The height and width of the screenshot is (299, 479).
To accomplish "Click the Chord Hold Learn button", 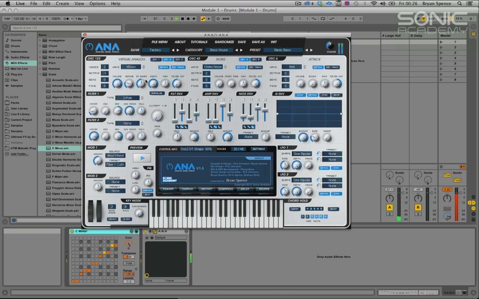I will click(x=295, y=209).
